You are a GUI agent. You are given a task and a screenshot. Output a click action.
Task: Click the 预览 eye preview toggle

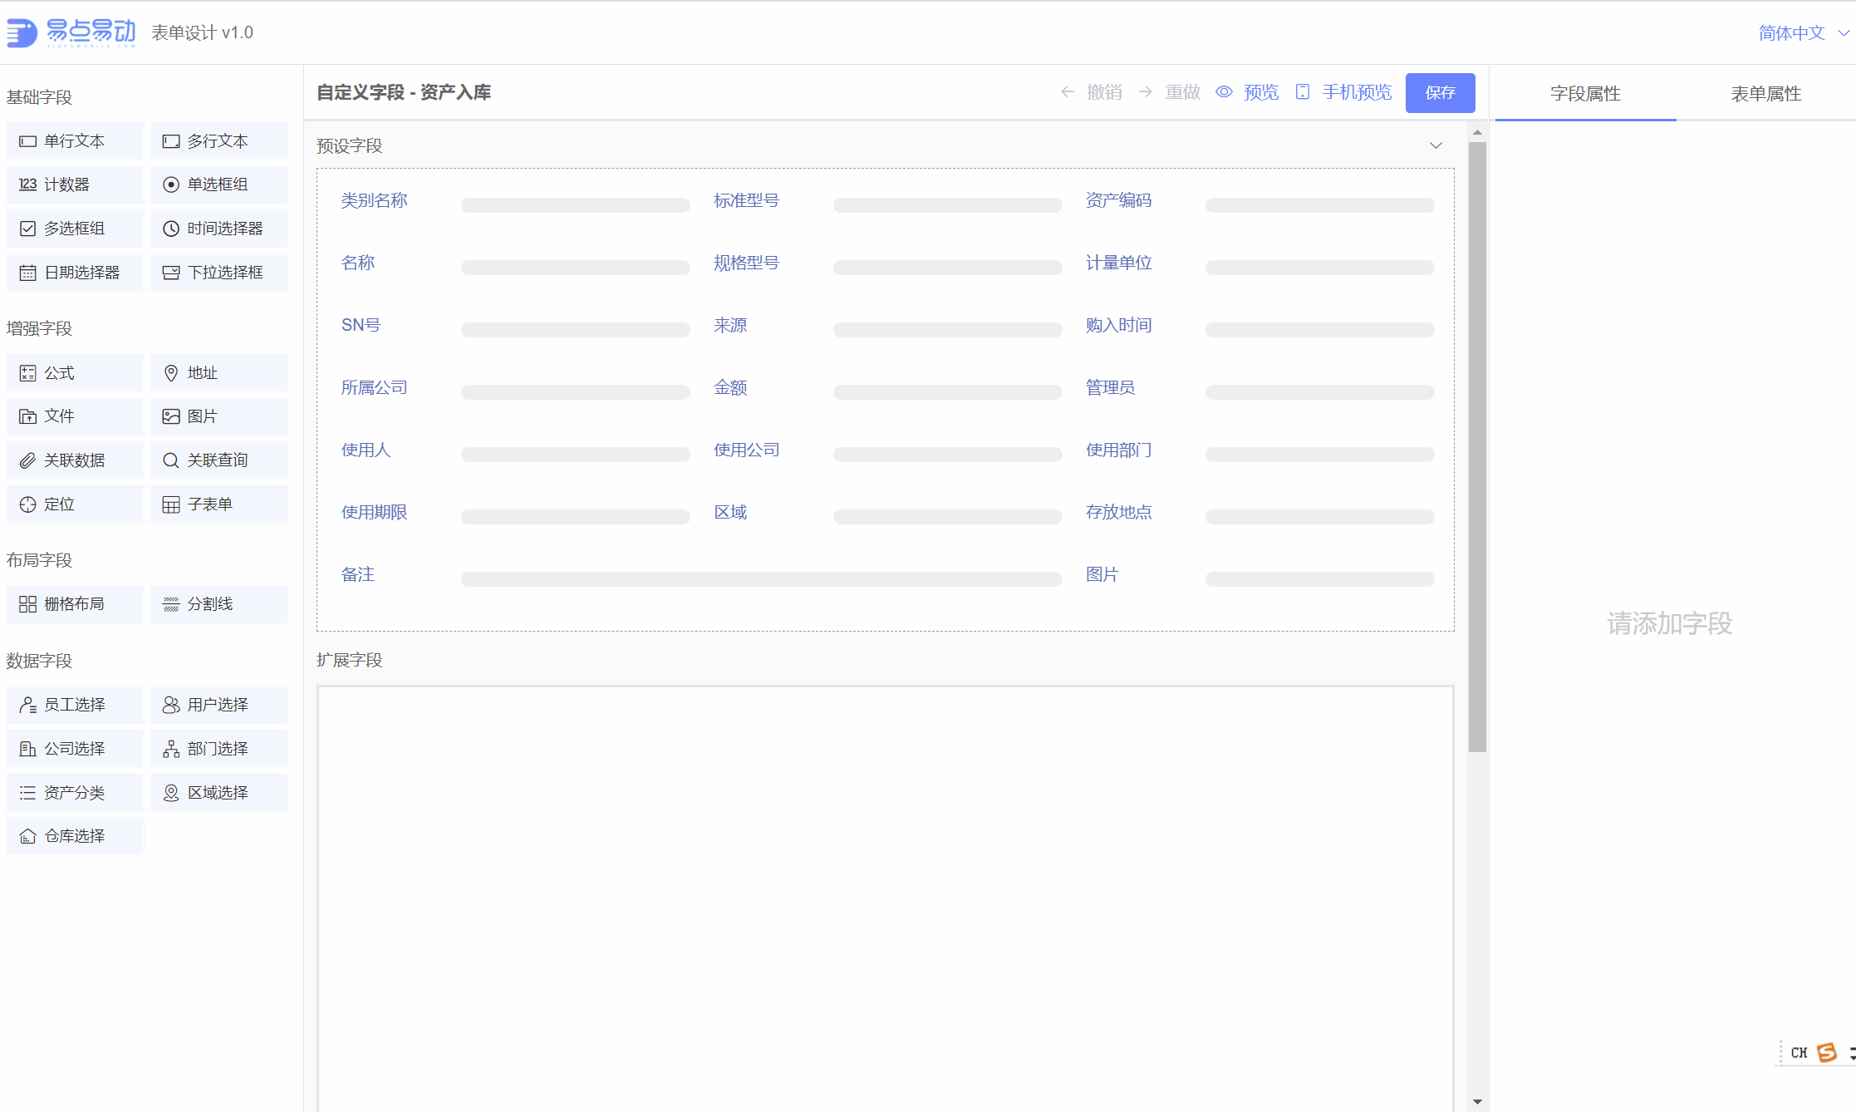(x=1247, y=92)
